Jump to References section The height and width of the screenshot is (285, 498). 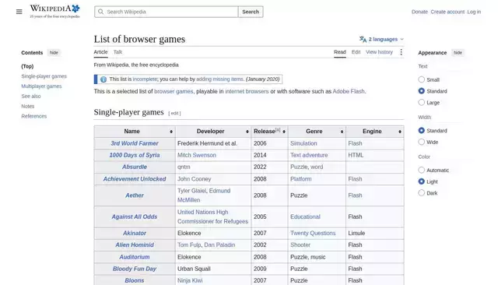[34, 116]
